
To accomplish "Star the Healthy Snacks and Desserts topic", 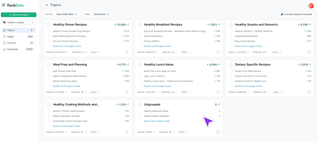I will [309, 52].
